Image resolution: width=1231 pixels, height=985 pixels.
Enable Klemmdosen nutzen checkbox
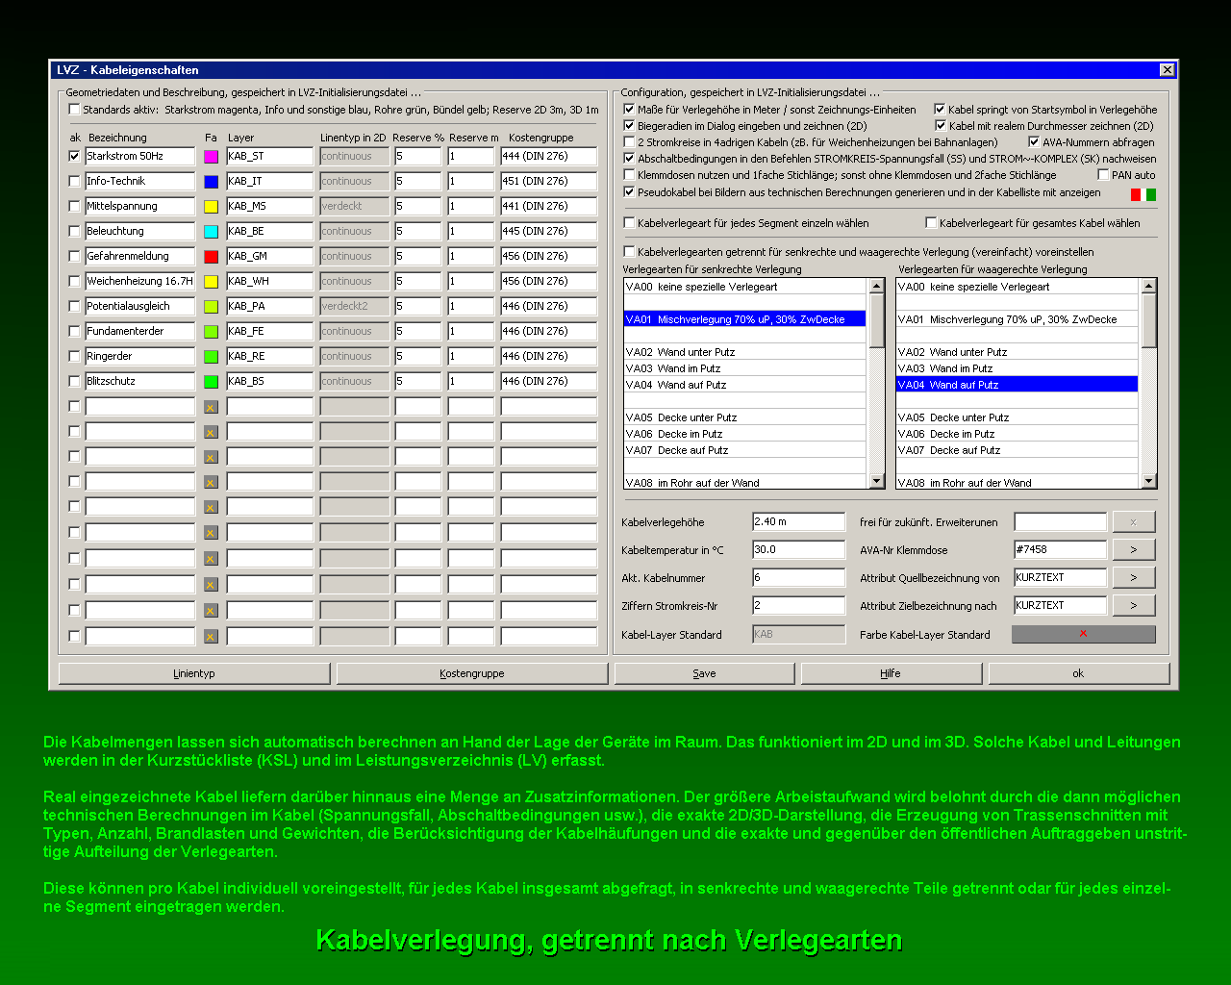[629, 175]
